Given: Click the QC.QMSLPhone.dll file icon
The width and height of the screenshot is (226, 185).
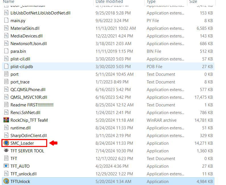Looking at the screenshot, I should 6,89.
